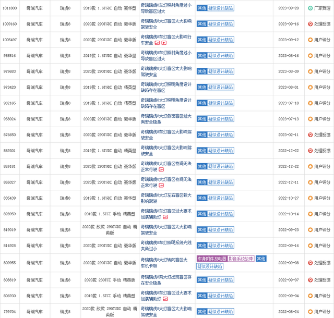334x318 pixels.
Task: Open complaint 奇瑞瑞虎8大灯转向盲区大车机卡顿
Action: (x=164, y=263)
